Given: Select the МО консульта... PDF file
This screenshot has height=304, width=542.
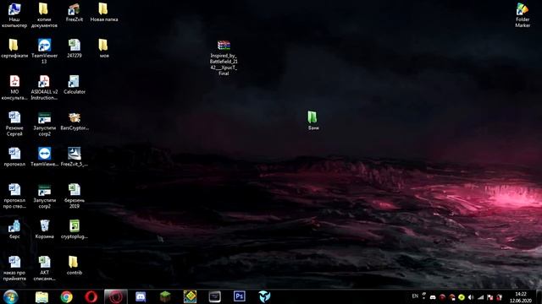Looking at the screenshot, I should [14, 88].
